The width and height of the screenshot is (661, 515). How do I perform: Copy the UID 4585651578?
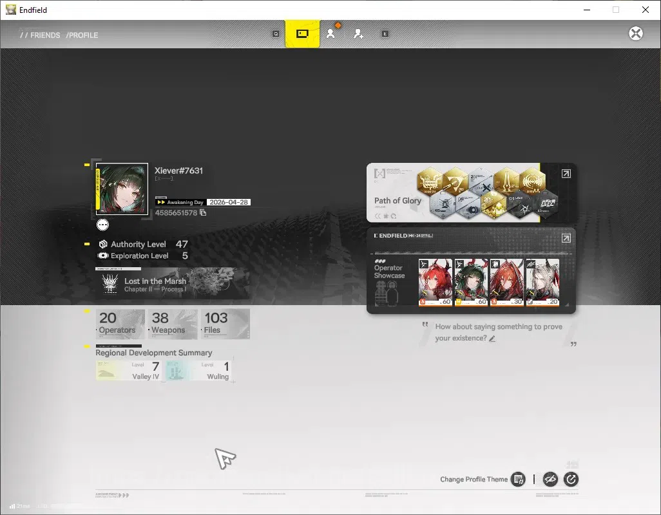[x=203, y=212]
